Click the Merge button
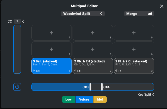This screenshot has height=109, width=167. click(x=139, y=14)
